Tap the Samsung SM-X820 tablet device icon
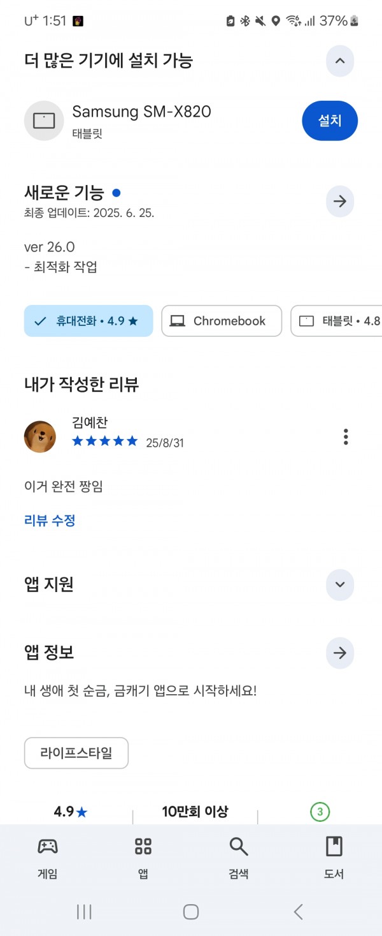Image resolution: width=382 pixels, height=936 pixels. point(44,121)
